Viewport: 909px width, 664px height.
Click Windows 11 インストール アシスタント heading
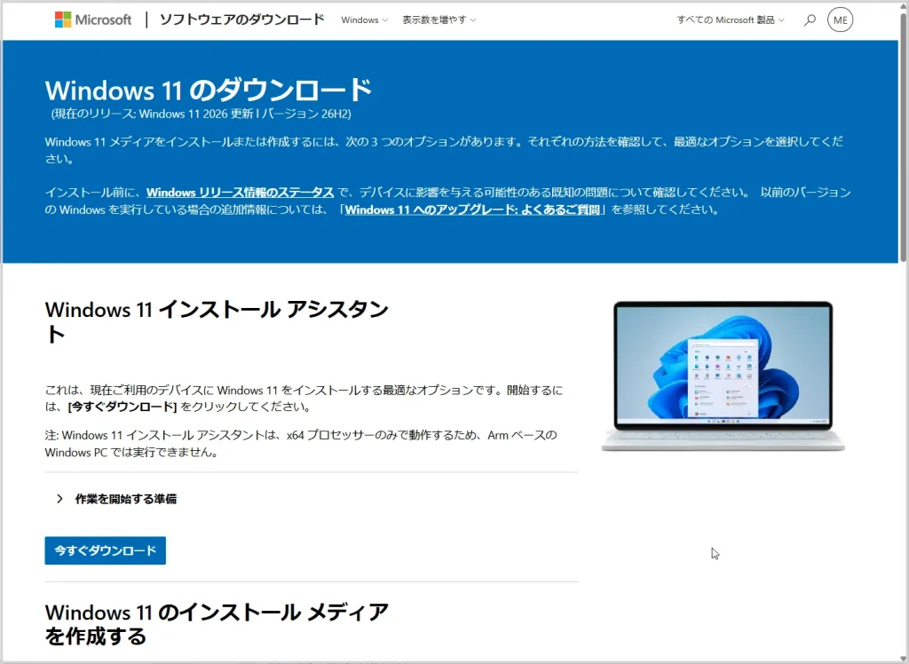[x=217, y=322]
